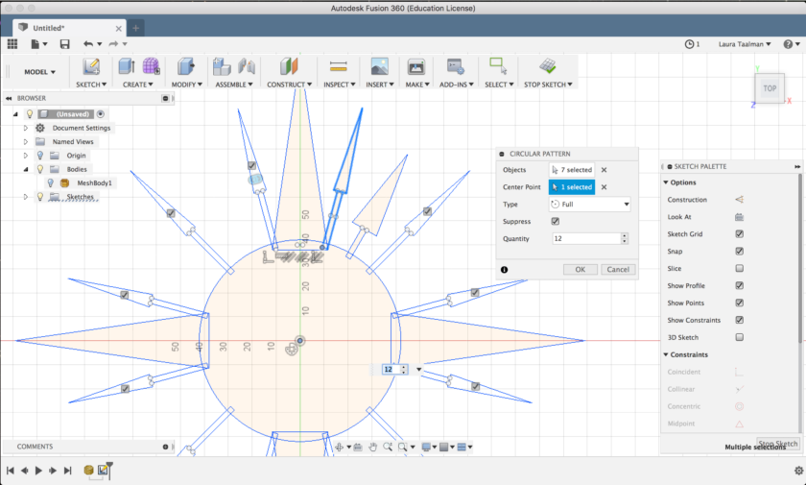Open the data panel grid icon
The width and height of the screenshot is (806, 485).
click(x=12, y=44)
